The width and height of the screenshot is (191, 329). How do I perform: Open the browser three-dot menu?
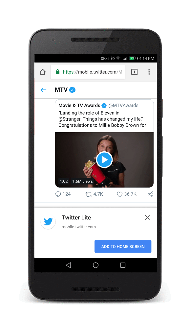[x=149, y=72]
